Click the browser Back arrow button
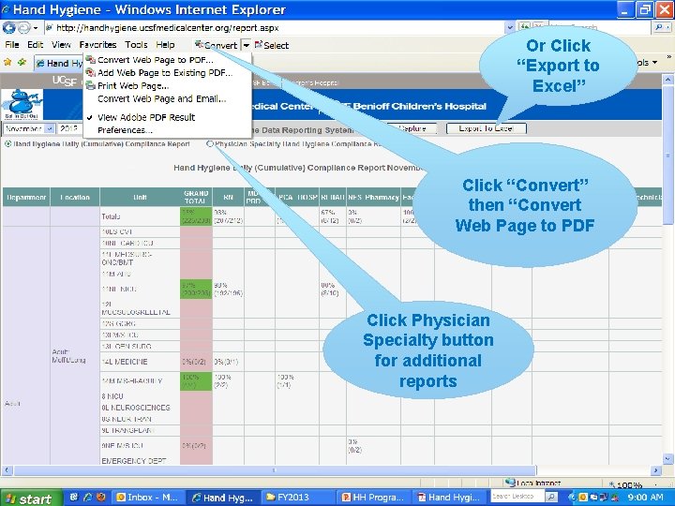Image resolution: width=675 pixels, height=506 pixels. 9,28
